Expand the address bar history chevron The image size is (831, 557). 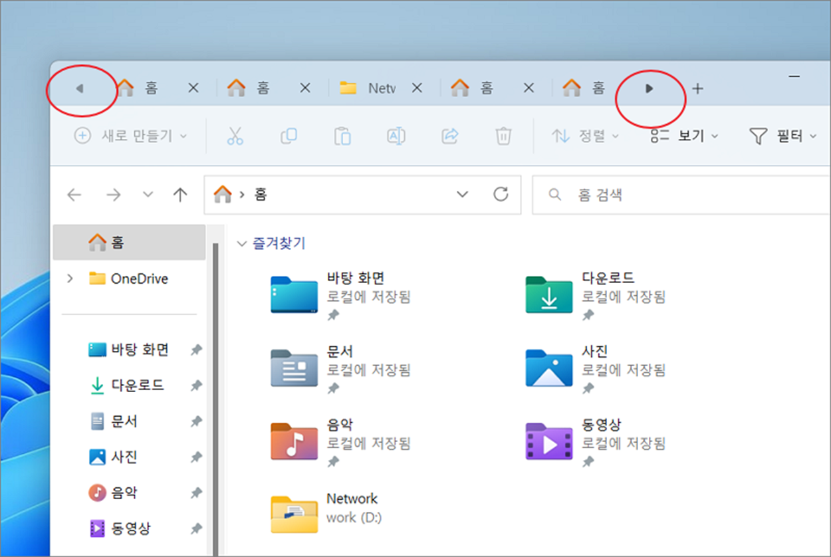point(462,195)
